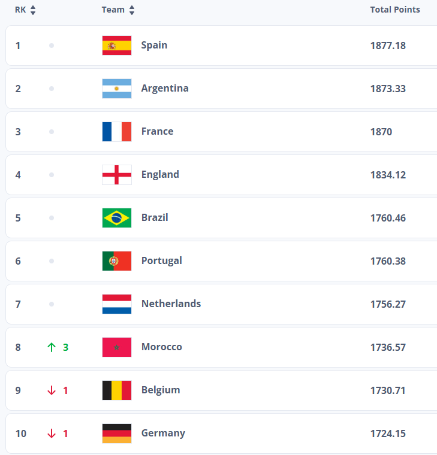Click the Morocco flag icon

(117, 347)
